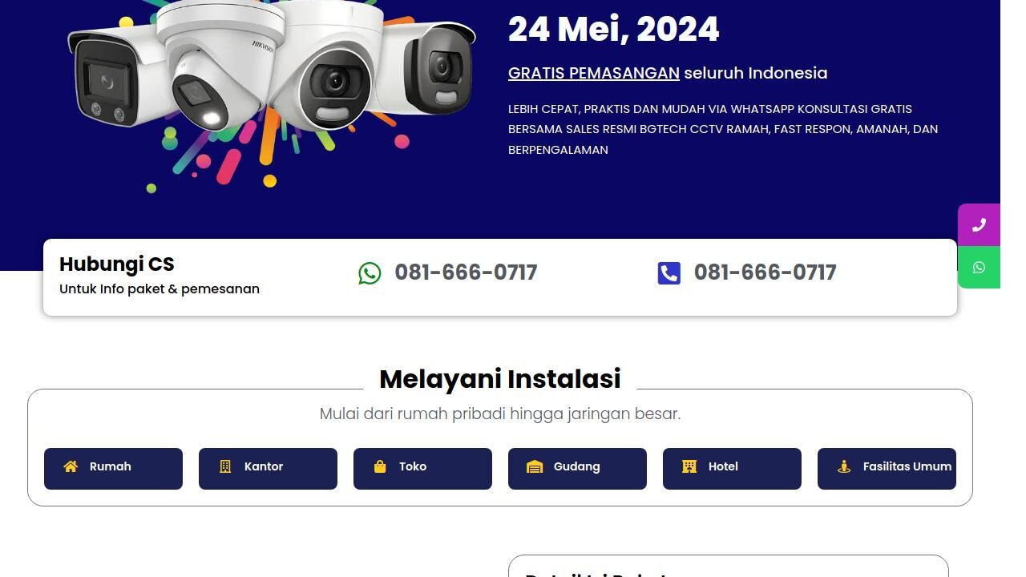Click the call number 081-666-0717
The width and height of the screenshot is (1026, 577).
click(765, 272)
